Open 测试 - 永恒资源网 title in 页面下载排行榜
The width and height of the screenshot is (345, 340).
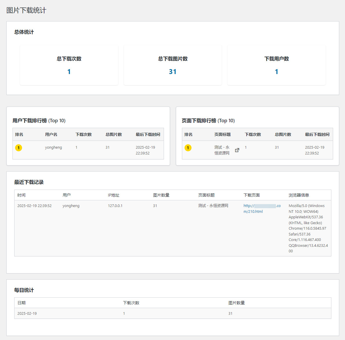pos(222,150)
